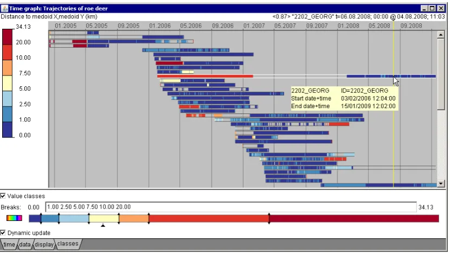
Task: Click the orange segment of class color bar
Action: coord(134,219)
